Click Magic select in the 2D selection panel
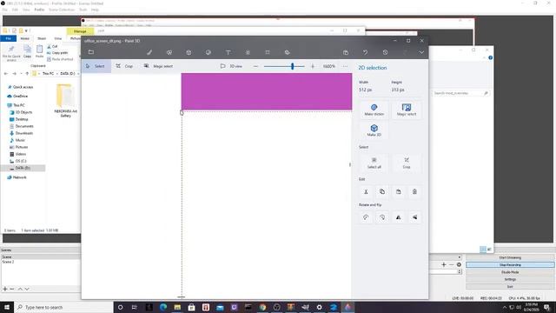556x313 pixels. tap(407, 110)
